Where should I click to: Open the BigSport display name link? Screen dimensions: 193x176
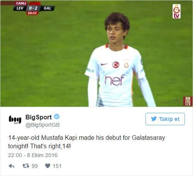tap(39, 117)
